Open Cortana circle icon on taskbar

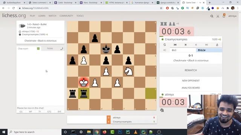click(65, 132)
